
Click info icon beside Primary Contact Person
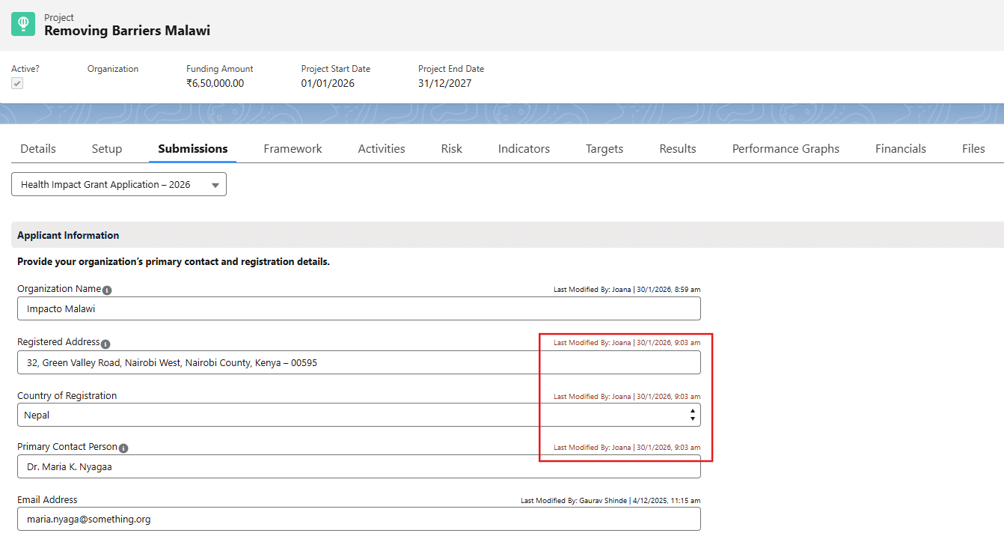(123, 448)
